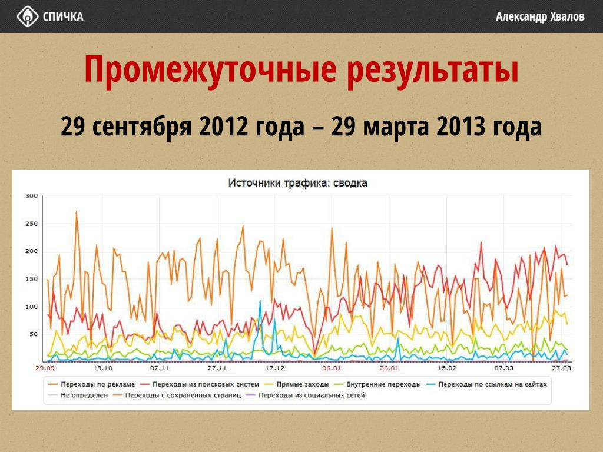Toggle legend item Не определён
This screenshot has width=603, height=452.
pyautogui.click(x=78, y=395)
